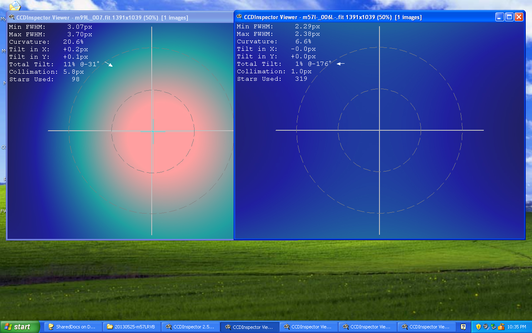This screenshot has width=532, height=333.
Task: Maximize the m57l-_006L viewer window
Action: coord(508,17)
